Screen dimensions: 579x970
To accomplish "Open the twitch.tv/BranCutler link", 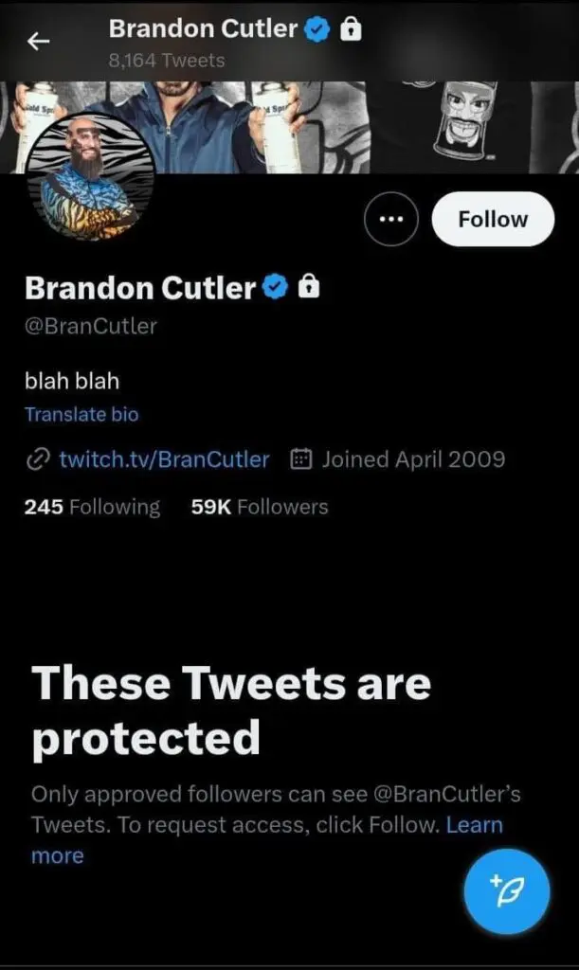I will point(164,460).
